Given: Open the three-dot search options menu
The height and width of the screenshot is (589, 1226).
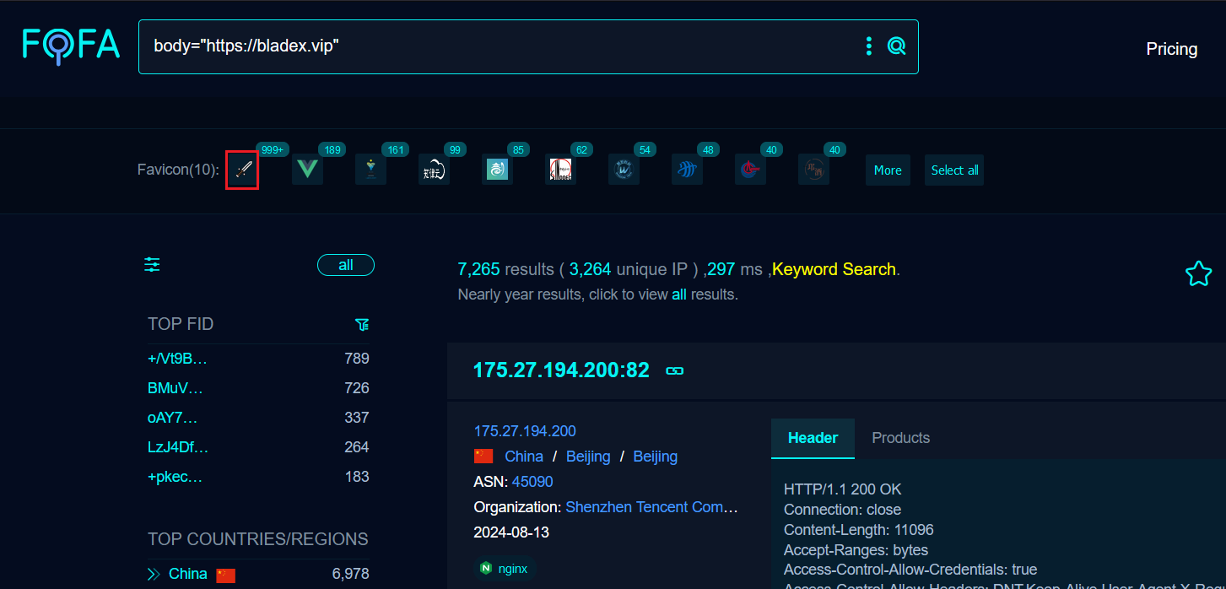Looking at the screenshot, I should [868, 46].
